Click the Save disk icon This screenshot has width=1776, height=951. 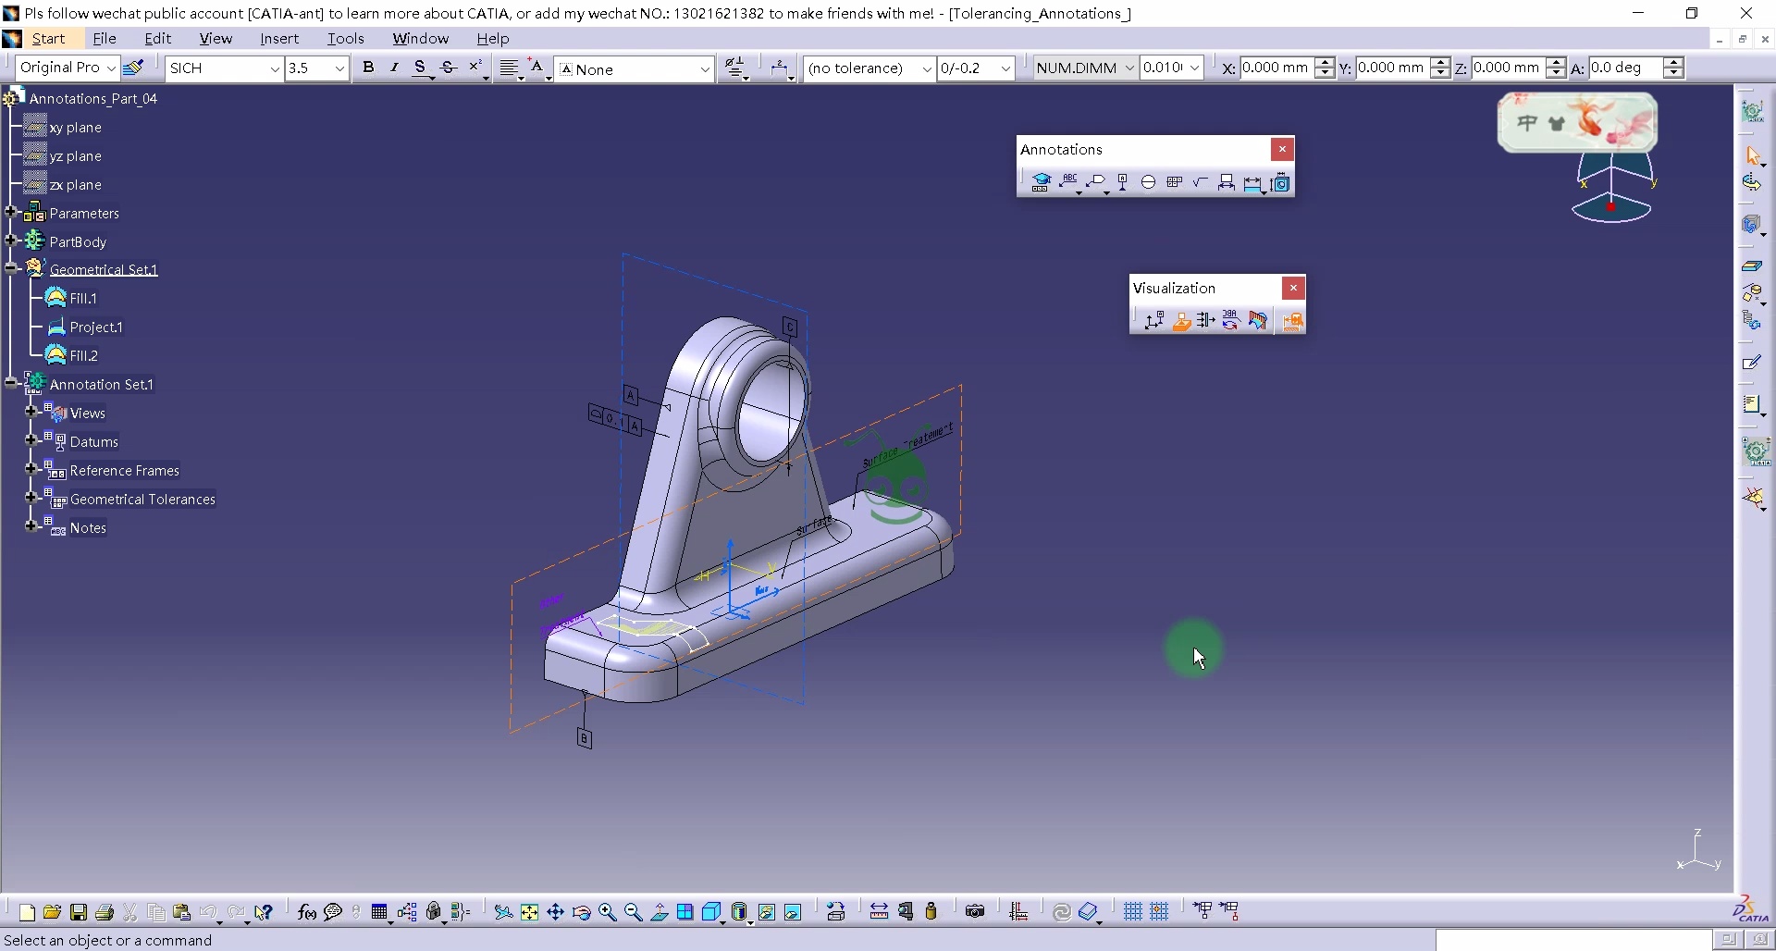tap(79, 912)
